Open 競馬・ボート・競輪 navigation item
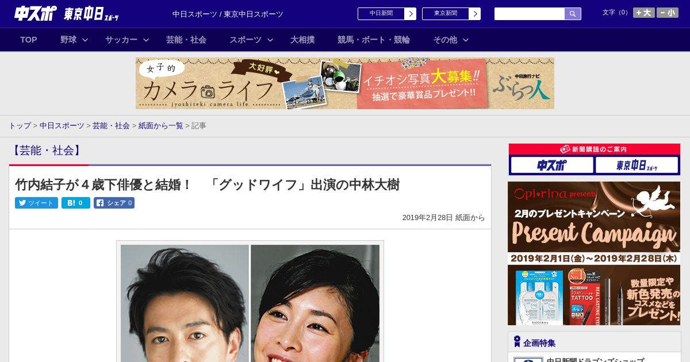This screenshot has width=690, height=362. coord(374,40)
